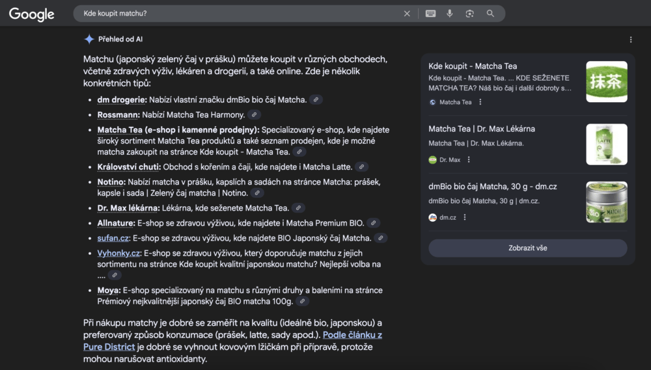
Task: Open source link icon after Moya item
Action: pos(302,301)
